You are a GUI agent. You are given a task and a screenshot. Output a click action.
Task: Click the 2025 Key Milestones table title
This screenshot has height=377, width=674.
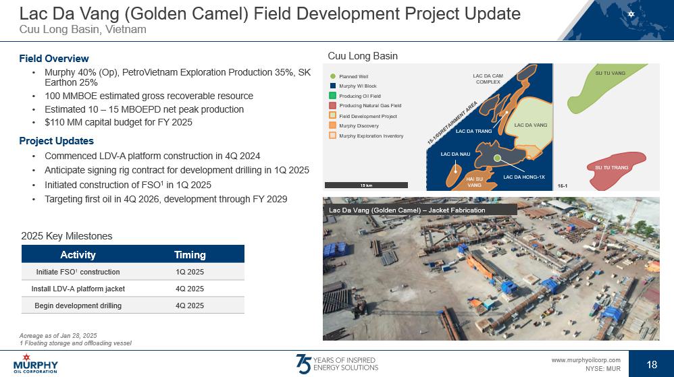tap(67, 236)
